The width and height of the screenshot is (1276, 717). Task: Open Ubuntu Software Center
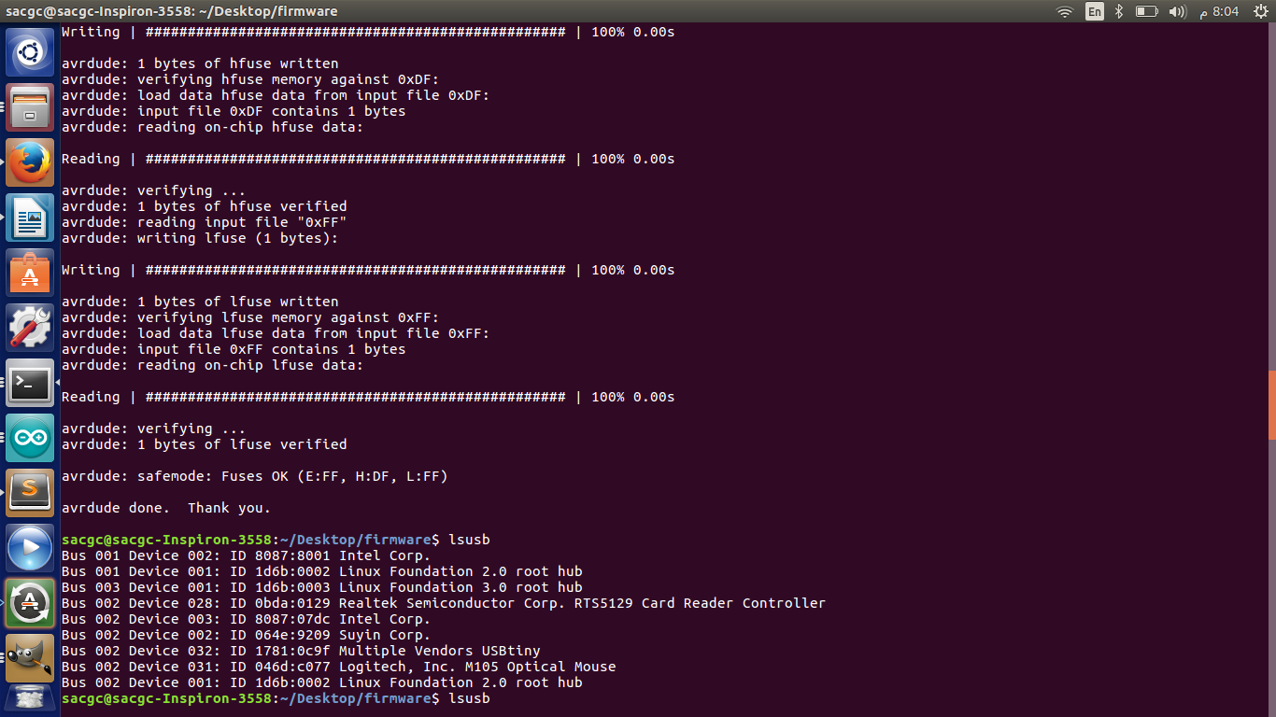[x=30, y=273]
